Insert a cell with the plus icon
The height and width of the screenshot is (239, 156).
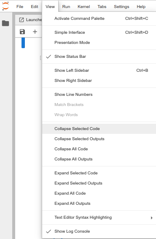pos(35,32)
